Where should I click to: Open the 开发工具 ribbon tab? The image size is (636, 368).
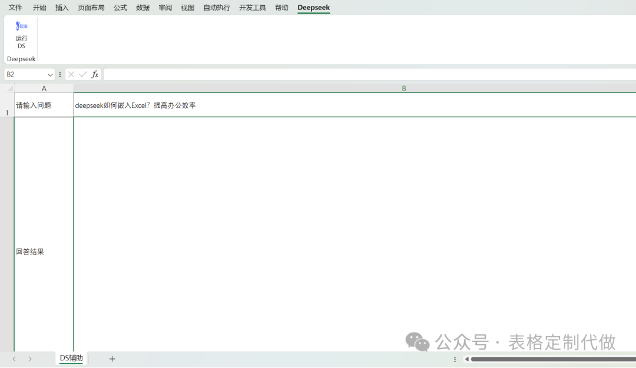252,7
